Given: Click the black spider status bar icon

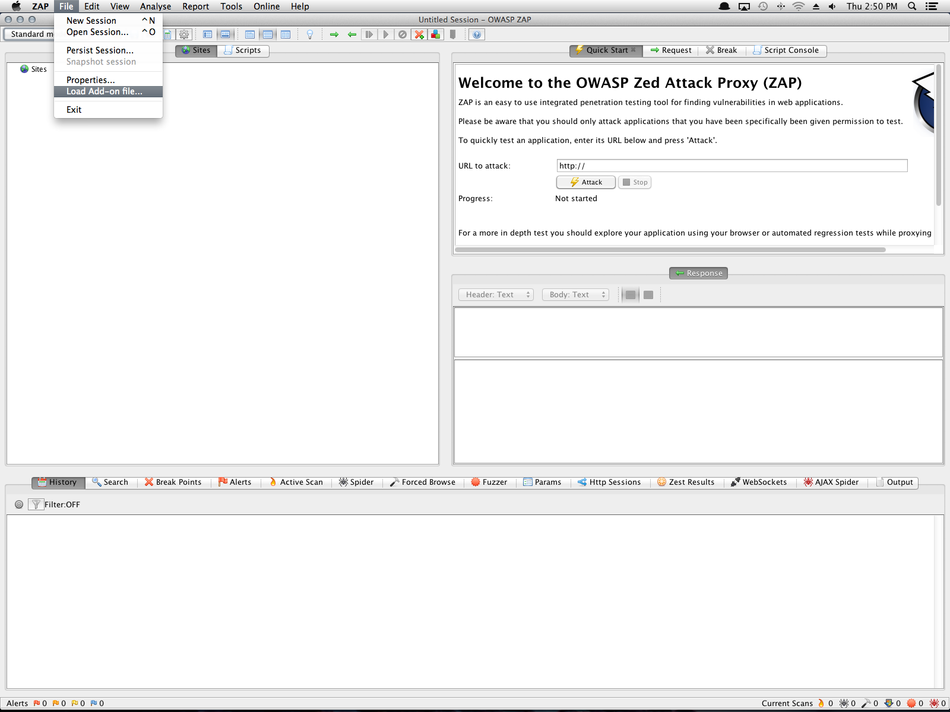Looking at the screenshot, I should 844,703.
